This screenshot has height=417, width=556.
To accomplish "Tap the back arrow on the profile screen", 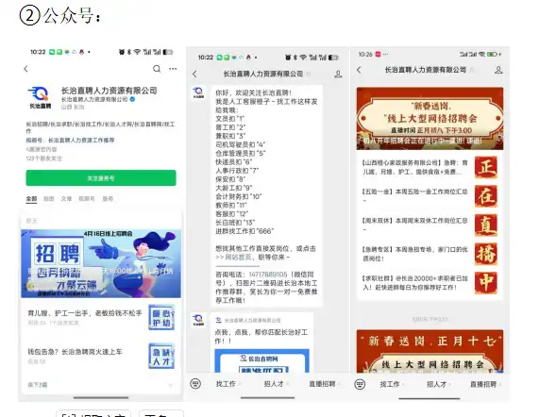I will click(25, 69).
